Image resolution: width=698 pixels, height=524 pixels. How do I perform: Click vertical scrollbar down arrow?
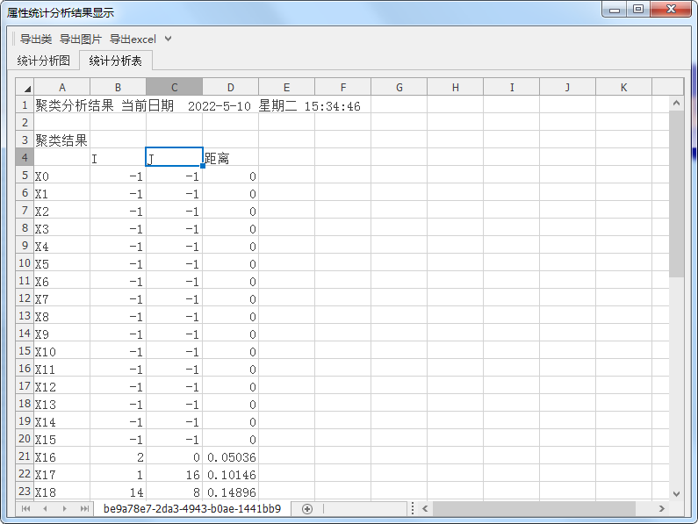pyautogui.click(x=676, y=494)
